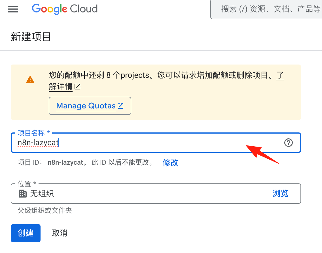Click 浏览 to browse locations

[x=280, y=193]
